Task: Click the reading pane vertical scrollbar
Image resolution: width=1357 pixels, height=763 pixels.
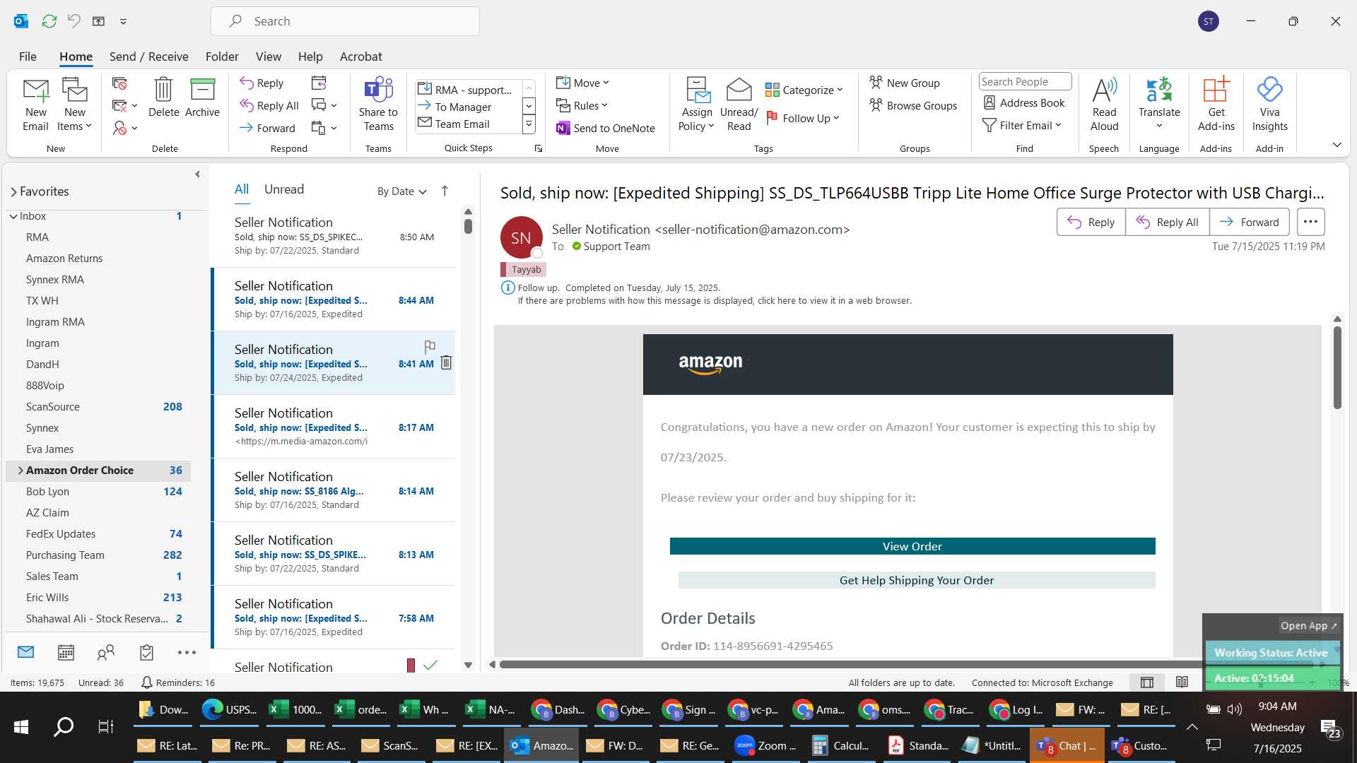Action: (1337, 367)
